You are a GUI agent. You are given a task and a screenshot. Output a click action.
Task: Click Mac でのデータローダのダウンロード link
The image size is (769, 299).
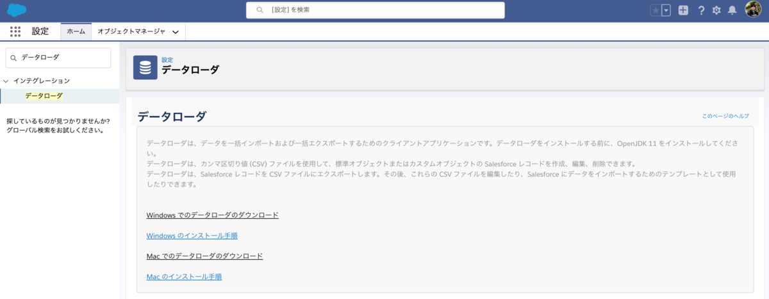pos(204,256)
